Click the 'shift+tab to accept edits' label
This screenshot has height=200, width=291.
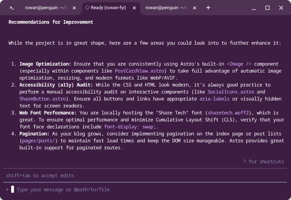point(40,175)
